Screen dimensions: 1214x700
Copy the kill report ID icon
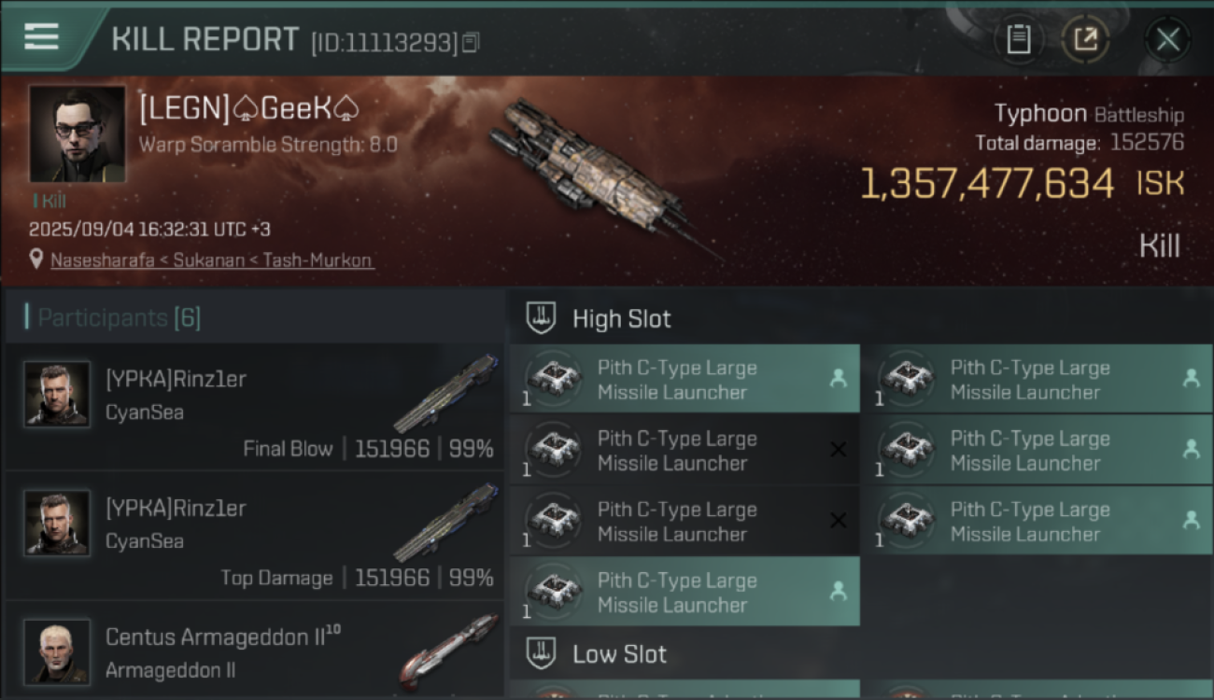coord(472,42)
